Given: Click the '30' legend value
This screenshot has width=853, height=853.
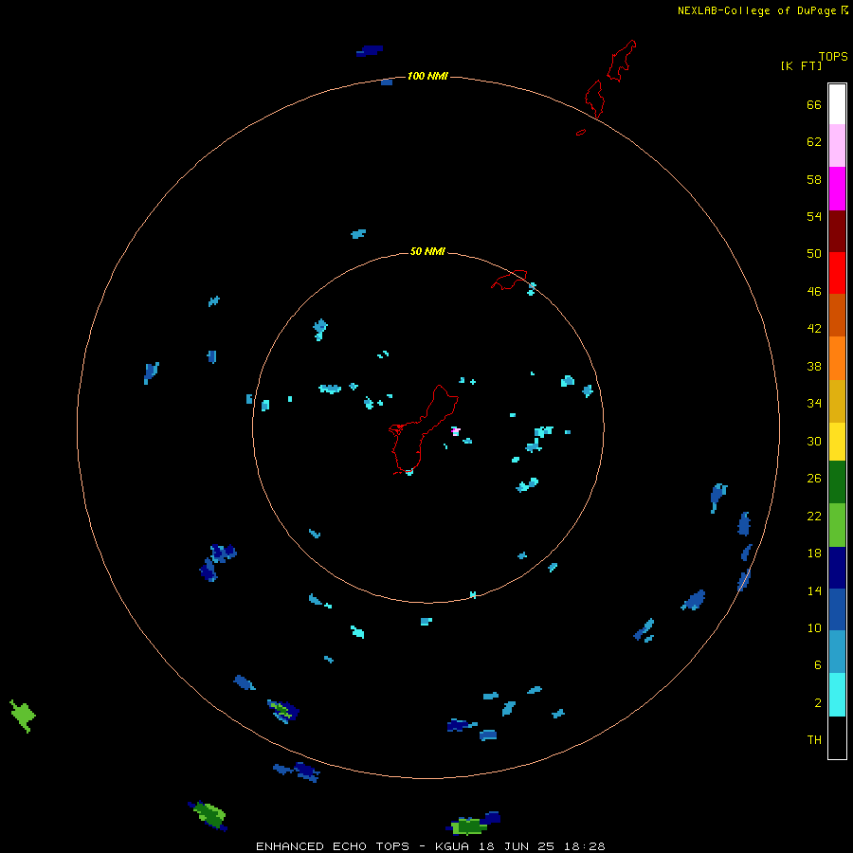Looking at the screenshot, I should [x=814, y=441].
